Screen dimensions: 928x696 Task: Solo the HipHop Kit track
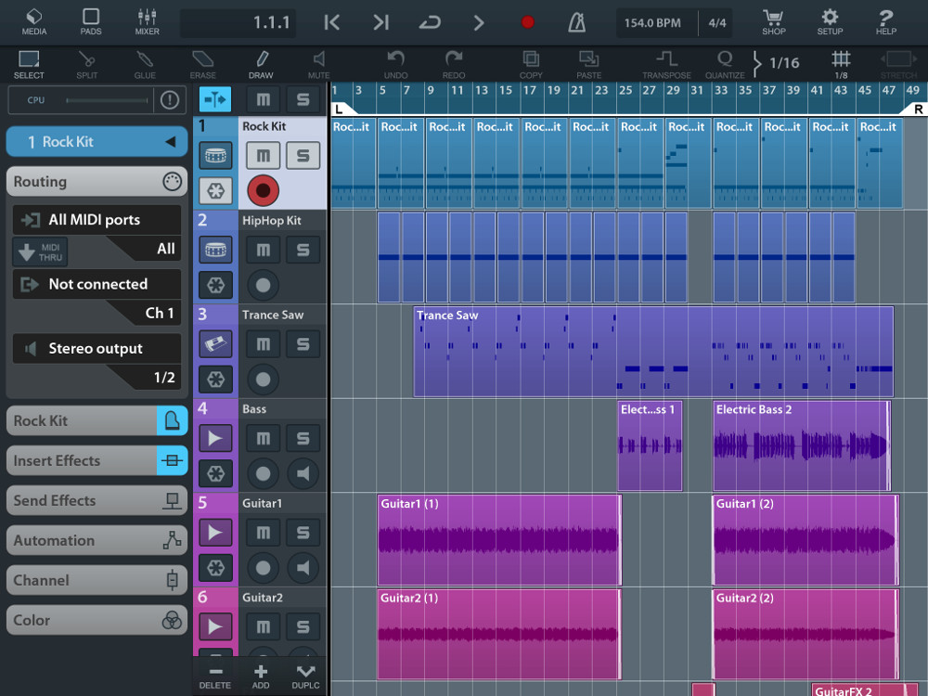tap(303, 250)
